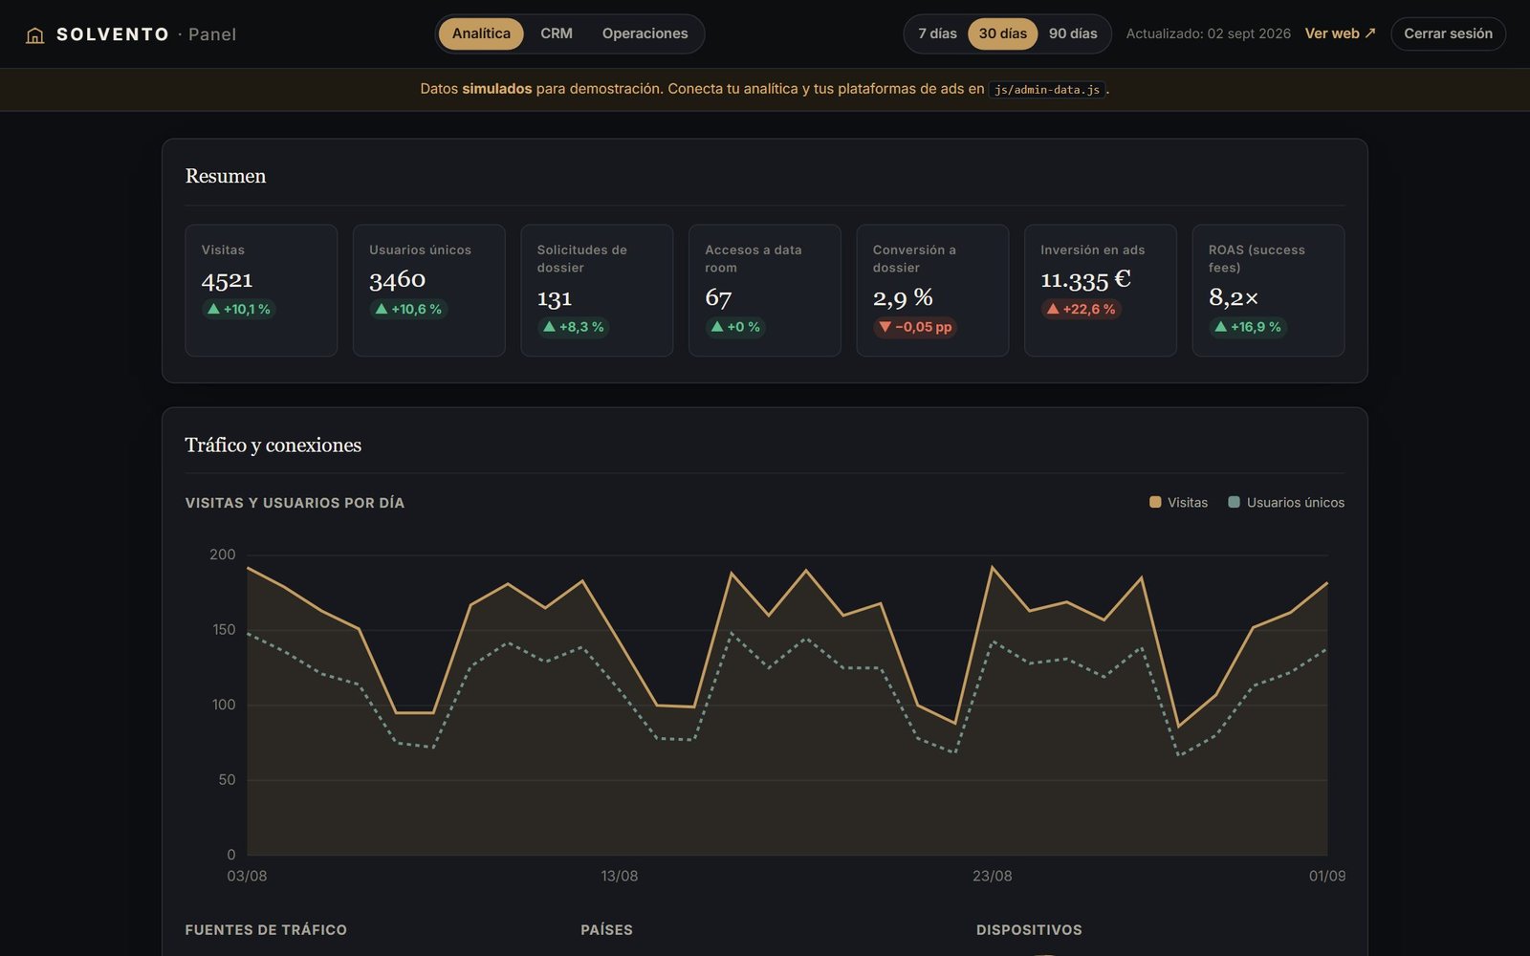Click the Tráfico y conexiones heading

point(273,445)
